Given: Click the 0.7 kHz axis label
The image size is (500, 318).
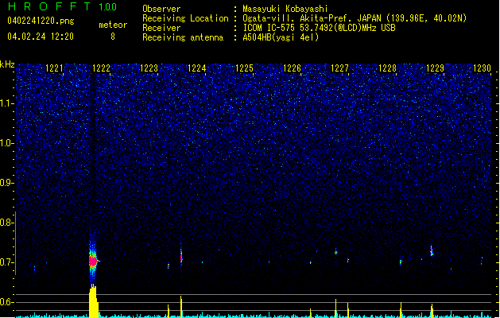Looking at the screenshot, I should point(6,262).
